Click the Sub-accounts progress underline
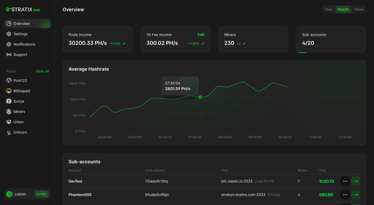 (302, 52)
